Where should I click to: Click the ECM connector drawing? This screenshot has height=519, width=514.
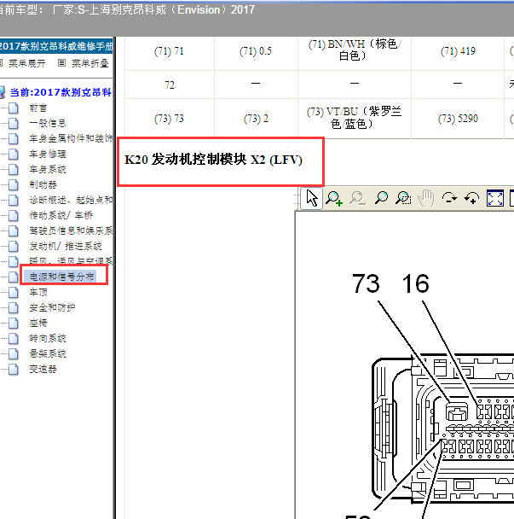(x=443, y=429)
